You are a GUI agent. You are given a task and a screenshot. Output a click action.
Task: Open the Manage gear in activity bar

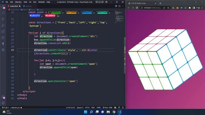point(3,103)
